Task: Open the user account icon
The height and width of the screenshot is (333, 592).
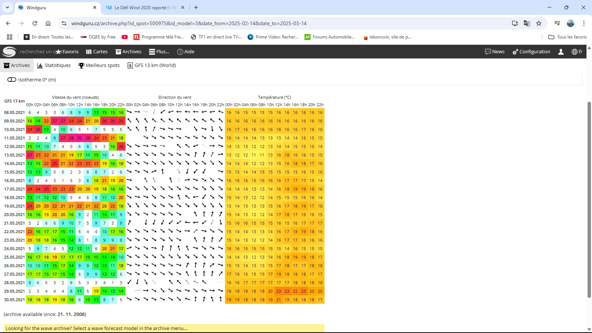Action: coord(561,52)
